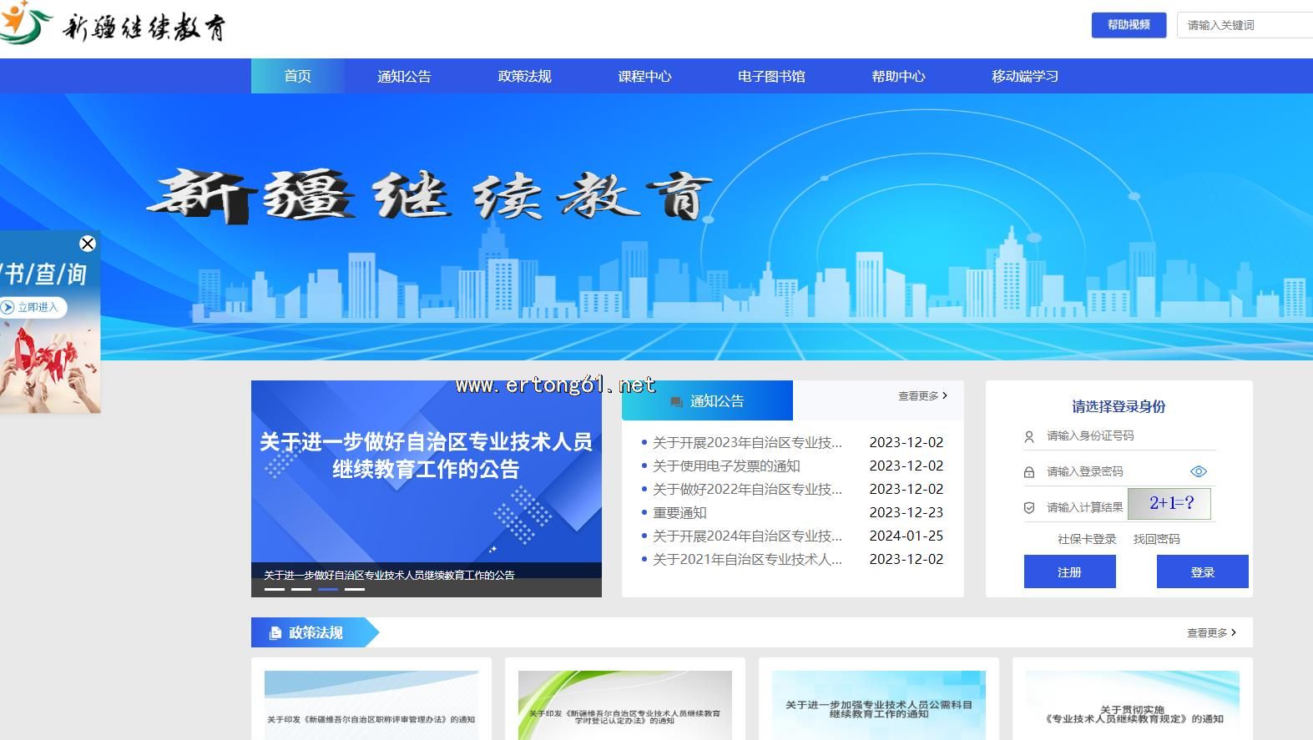Open the 找回密码 link

coord(1156,539)
